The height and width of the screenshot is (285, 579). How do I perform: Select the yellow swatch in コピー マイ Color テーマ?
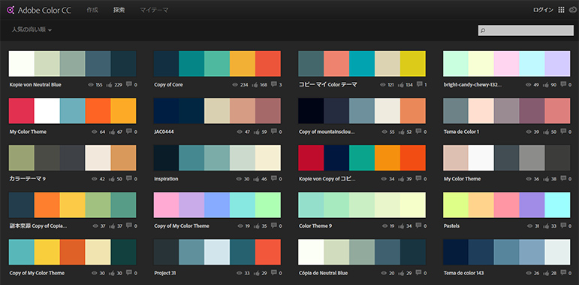[x=413, y=64]
